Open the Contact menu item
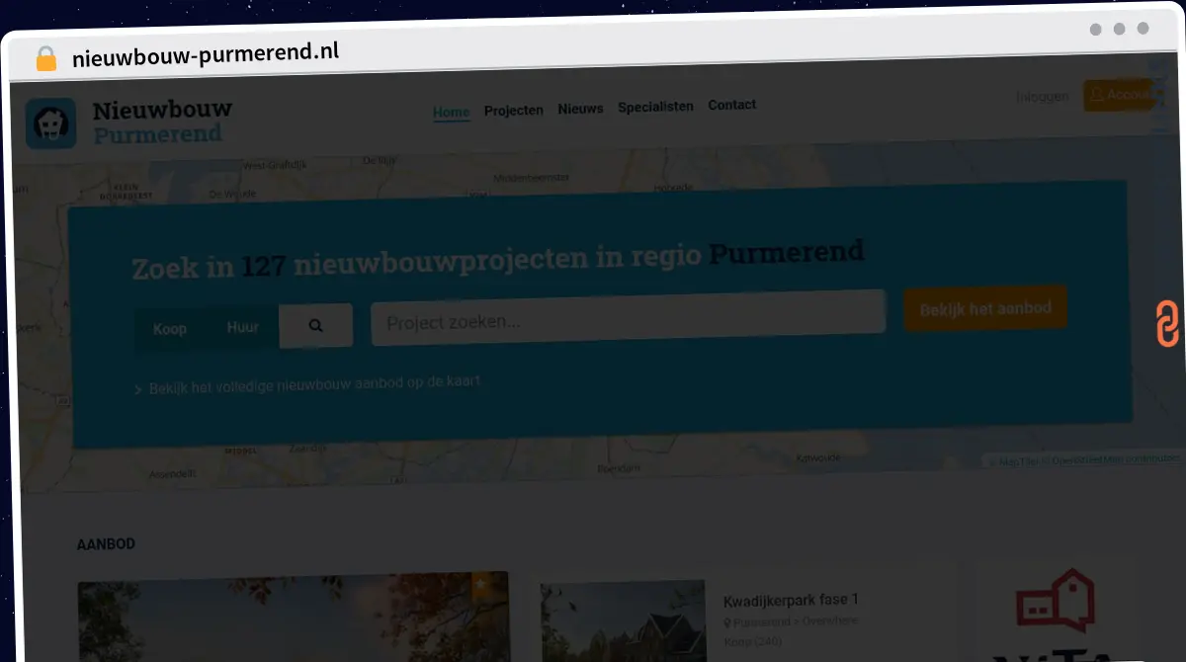1186x662 pixels. 731,105
